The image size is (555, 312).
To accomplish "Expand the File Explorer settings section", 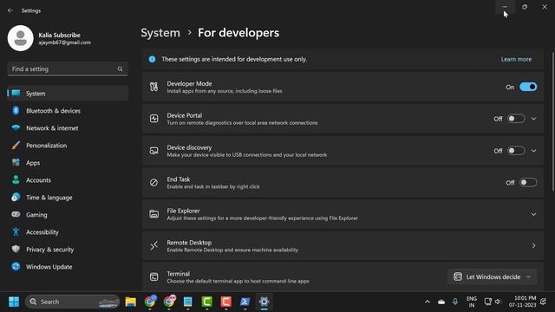I will coord(533,214).
